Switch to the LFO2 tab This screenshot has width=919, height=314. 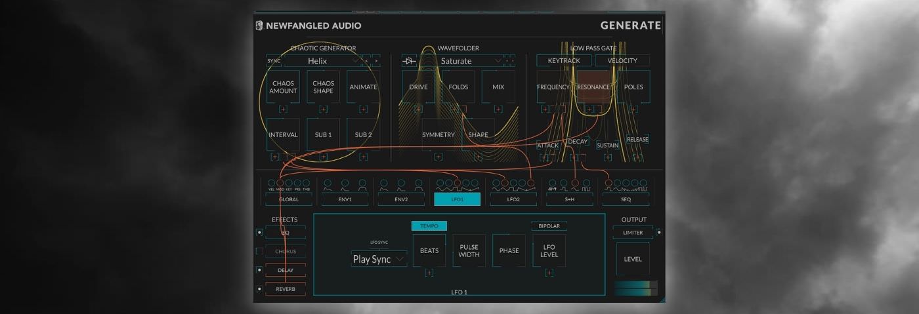click(x=513, y=199)
